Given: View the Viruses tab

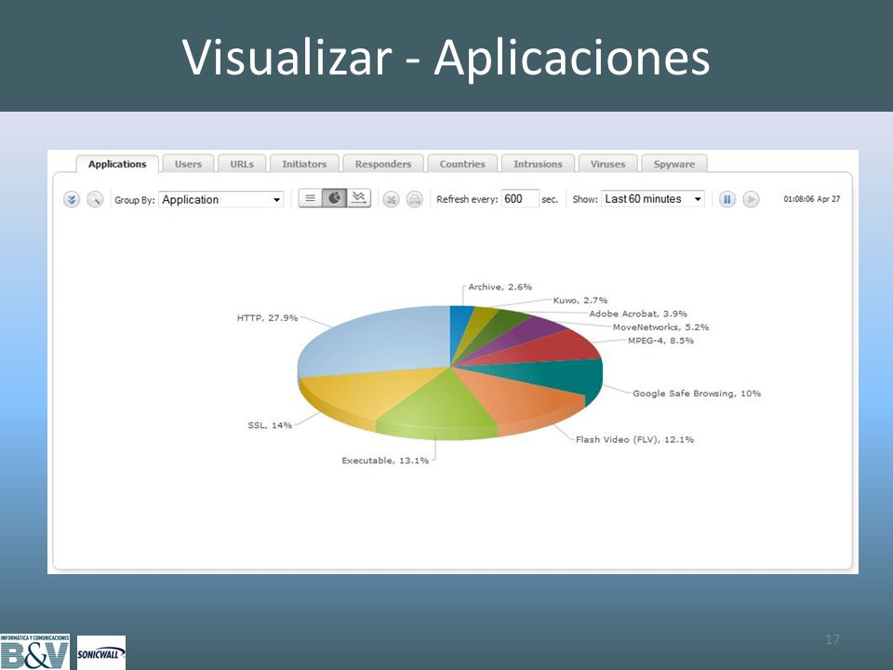Looking at the screenshot, I should [607, 164].
